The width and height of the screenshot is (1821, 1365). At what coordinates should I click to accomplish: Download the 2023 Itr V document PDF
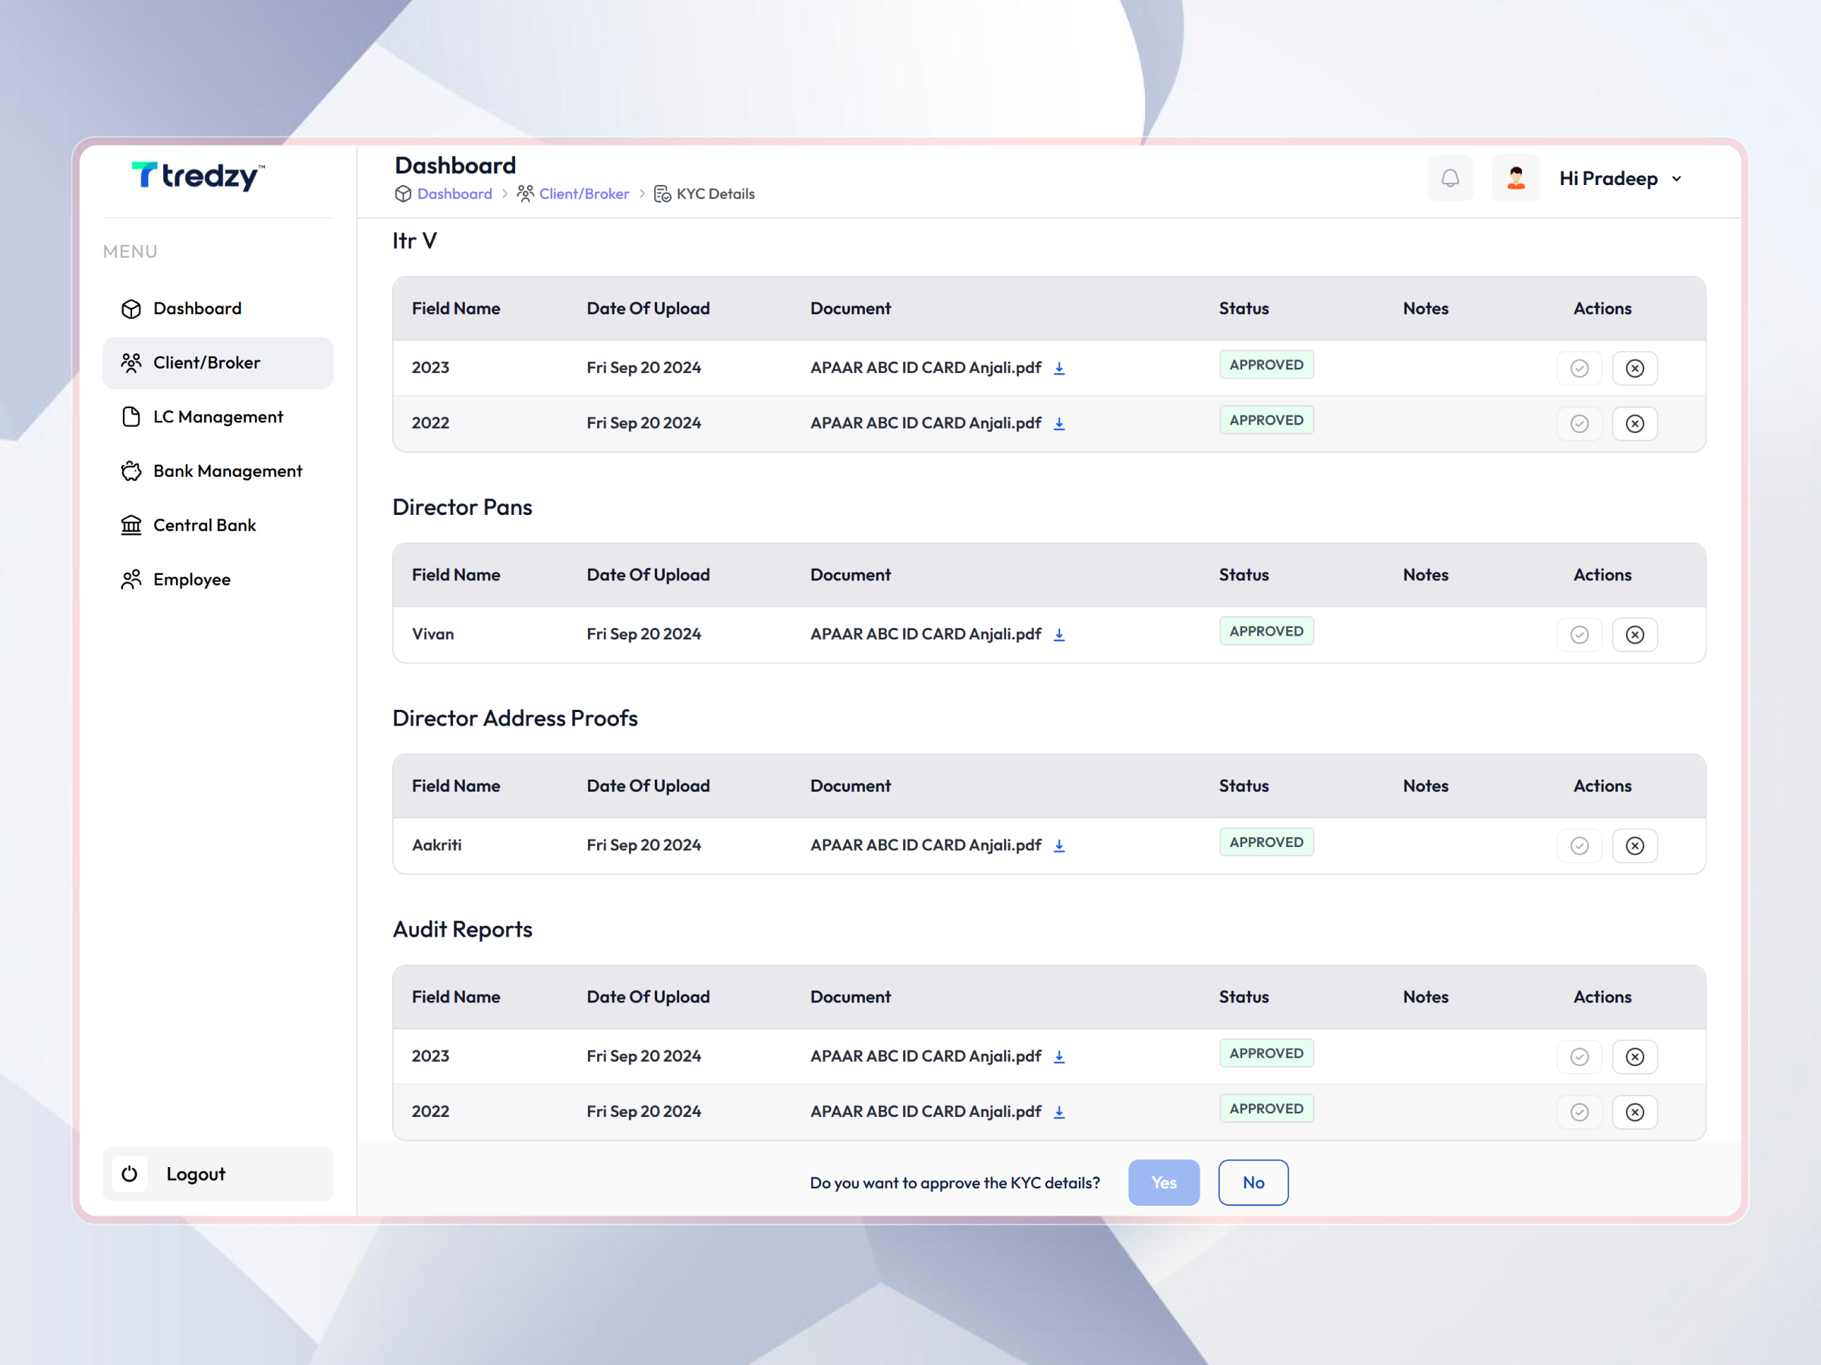click(x=1059, y=369)
